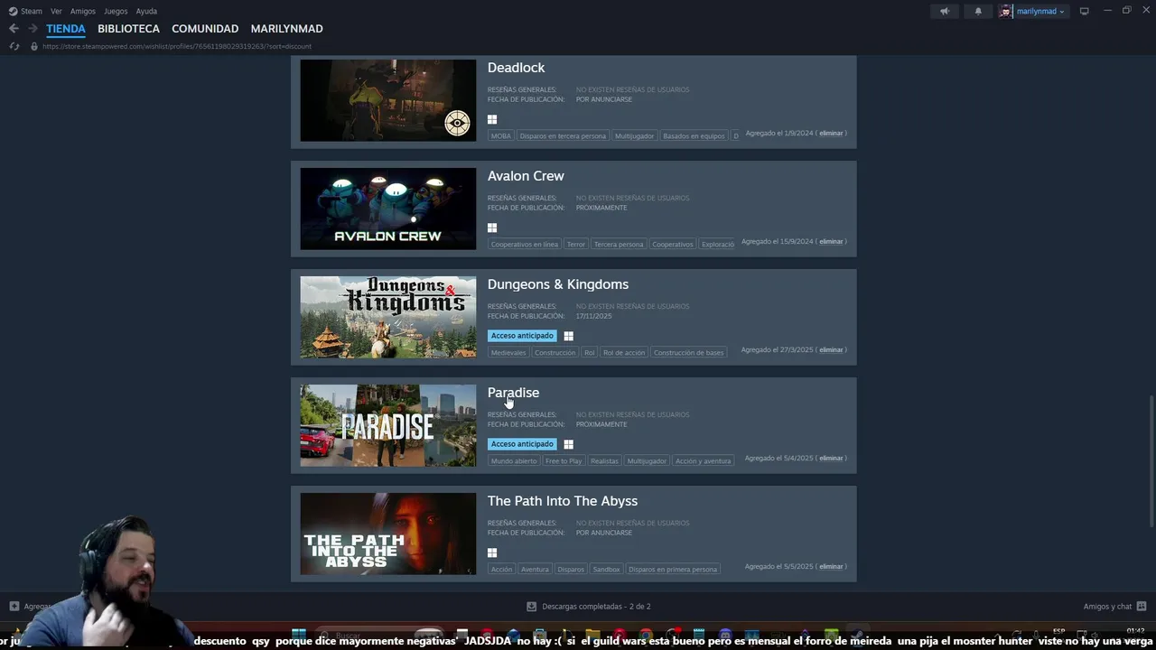Select the Terror tag on Avalon Crew

(576, 245)
